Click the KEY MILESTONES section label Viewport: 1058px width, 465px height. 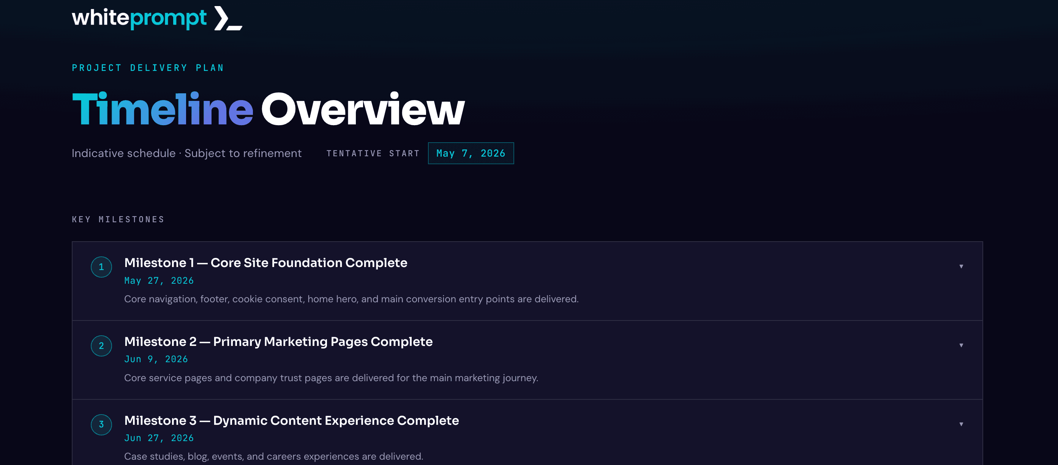tap(118, 219)
